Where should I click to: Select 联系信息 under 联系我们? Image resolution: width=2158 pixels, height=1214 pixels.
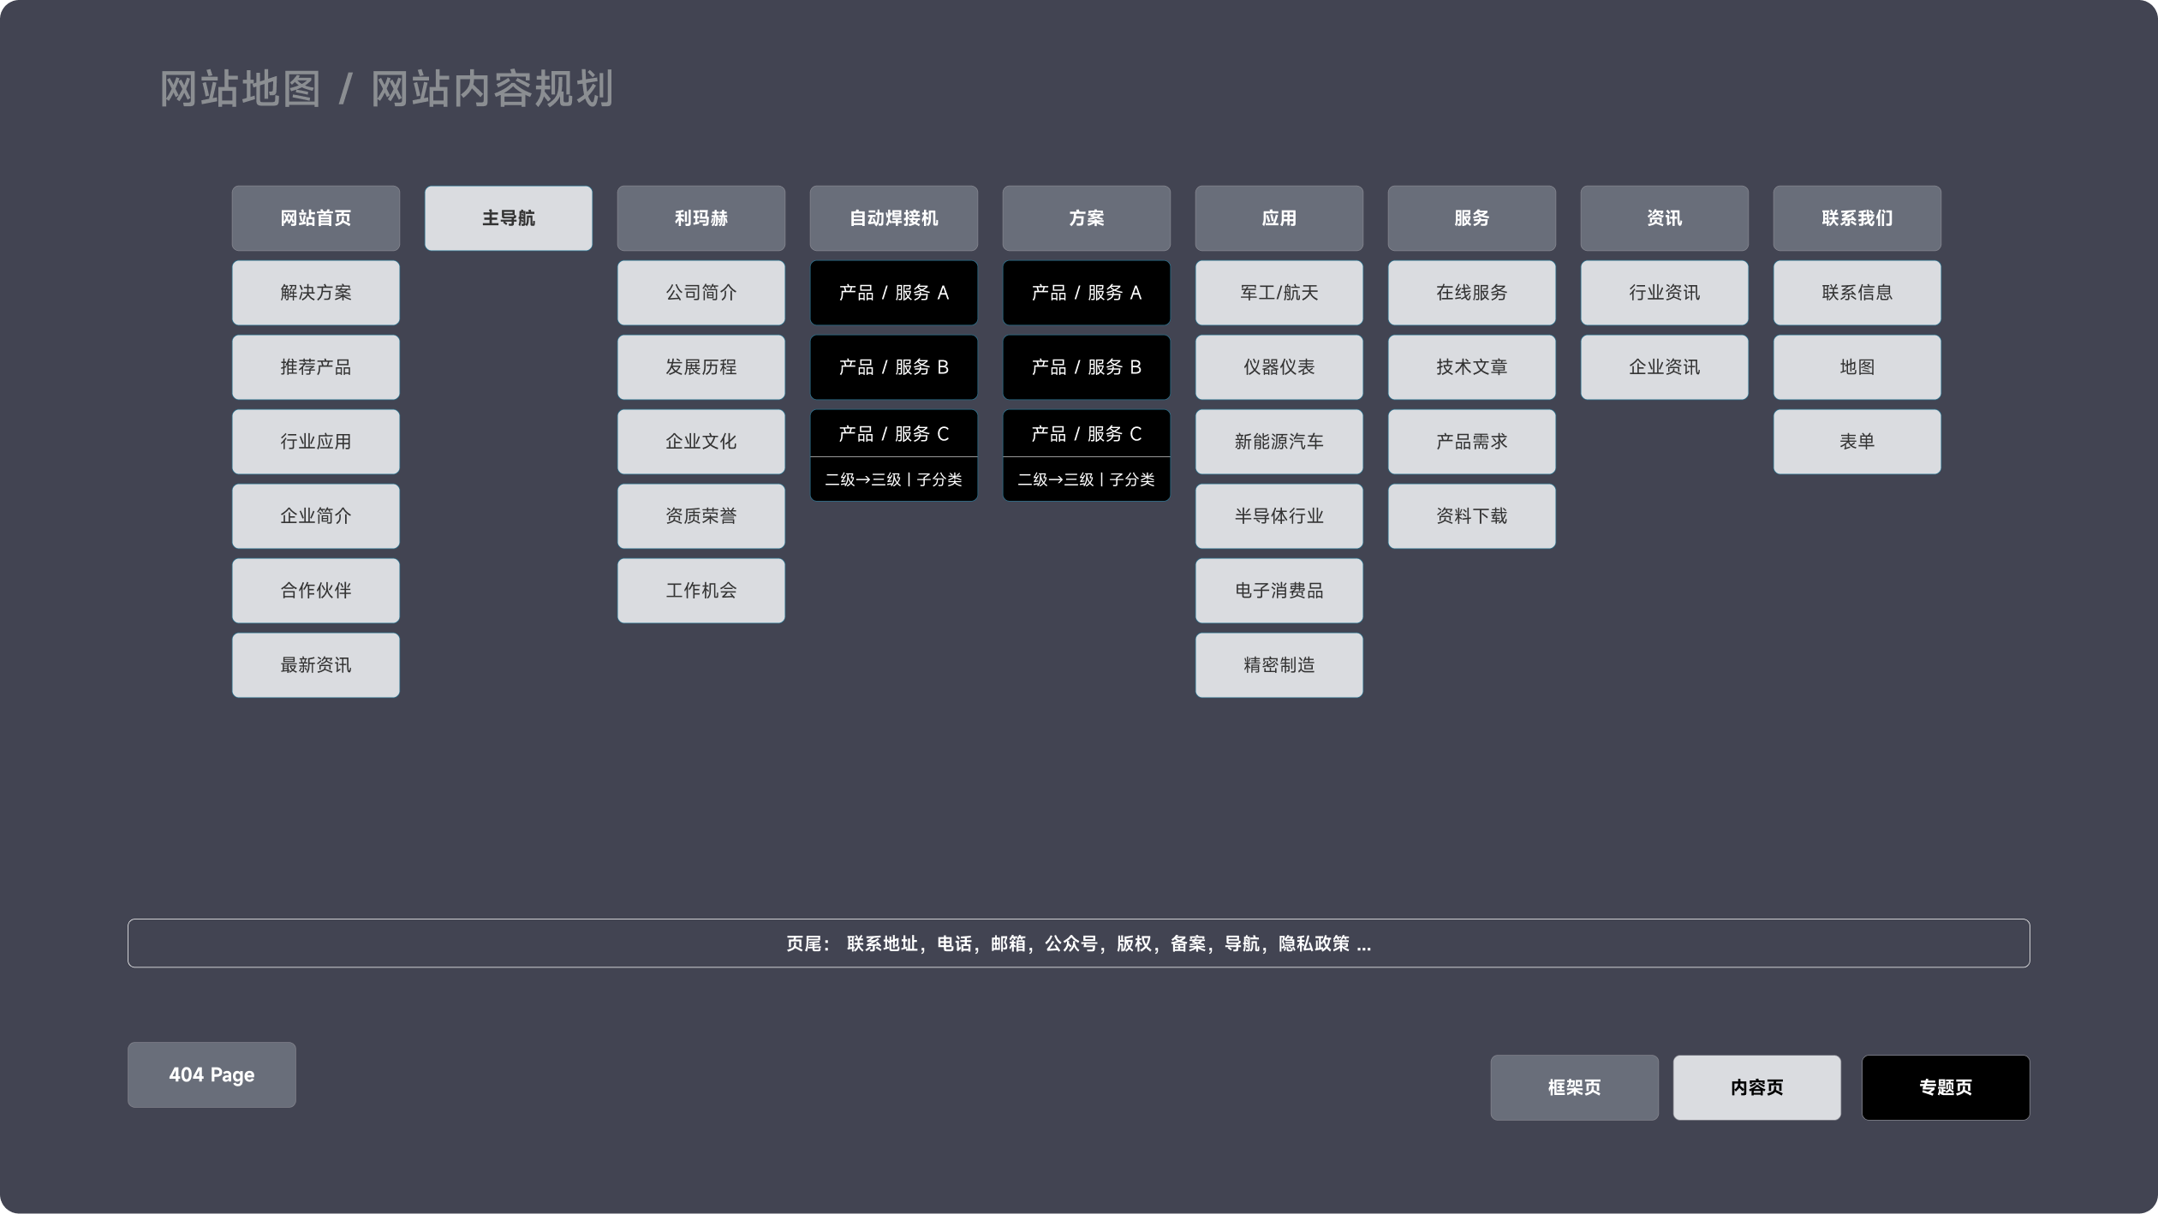pos(1857,293)
